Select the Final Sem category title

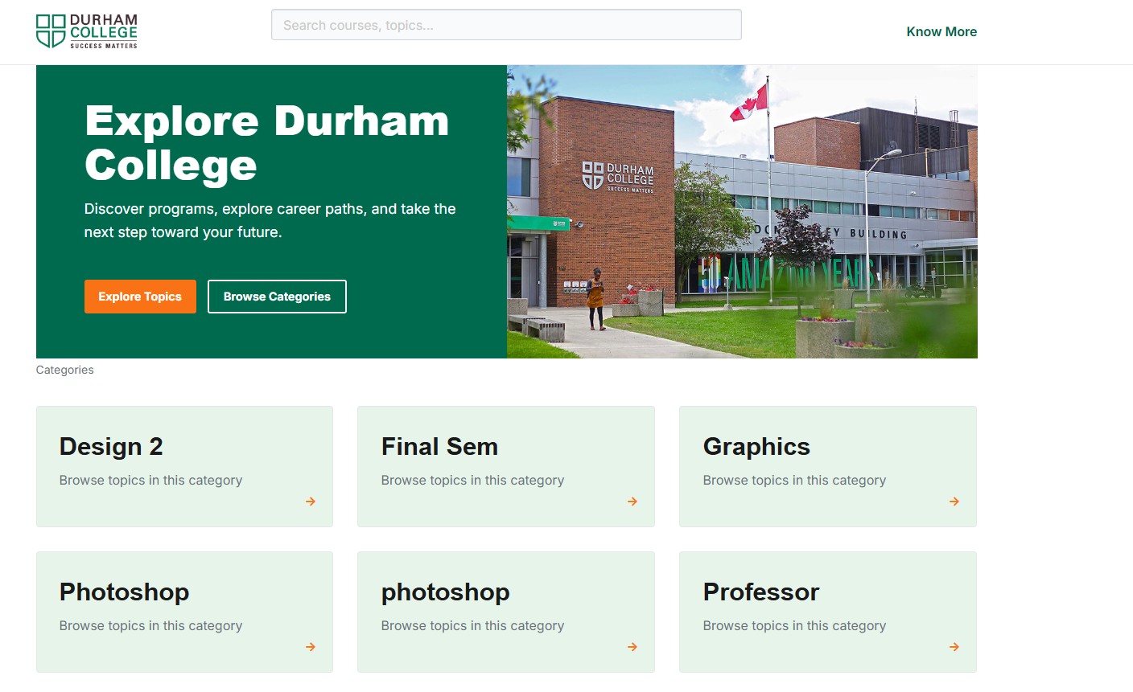(x=439, y=447)
